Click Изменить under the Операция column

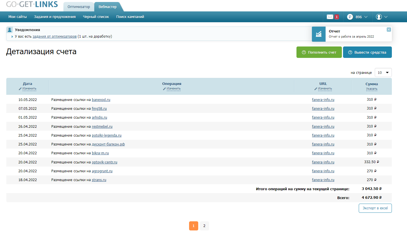(x=174, y=89)
